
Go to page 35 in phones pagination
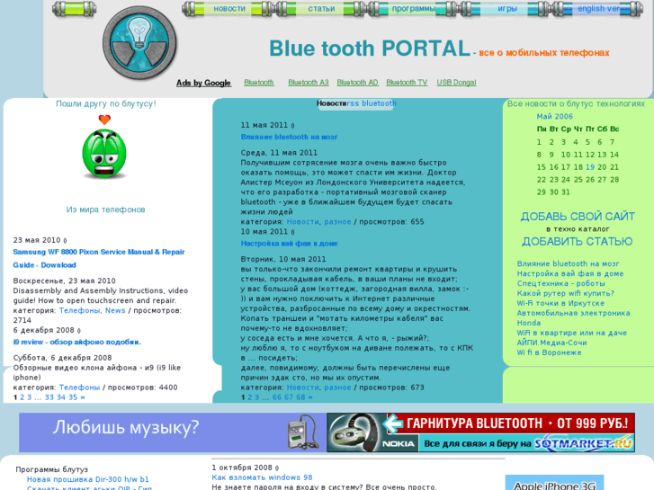tap(73, 397)
